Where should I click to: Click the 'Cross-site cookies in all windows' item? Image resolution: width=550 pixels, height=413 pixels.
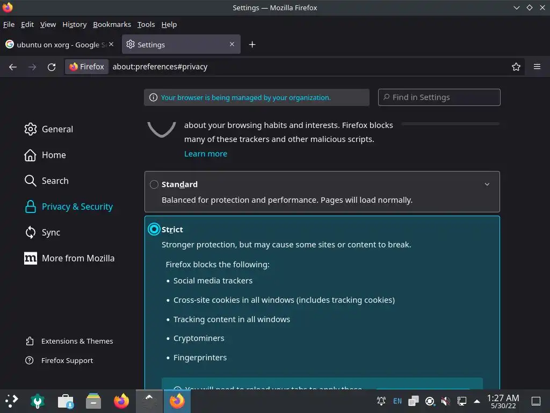coord(284,300)
